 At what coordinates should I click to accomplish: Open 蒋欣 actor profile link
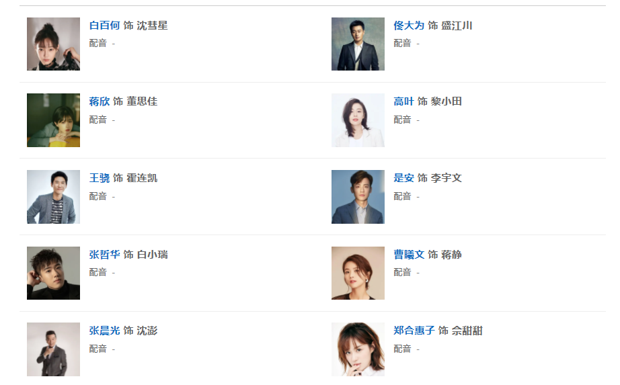point(100,101)
